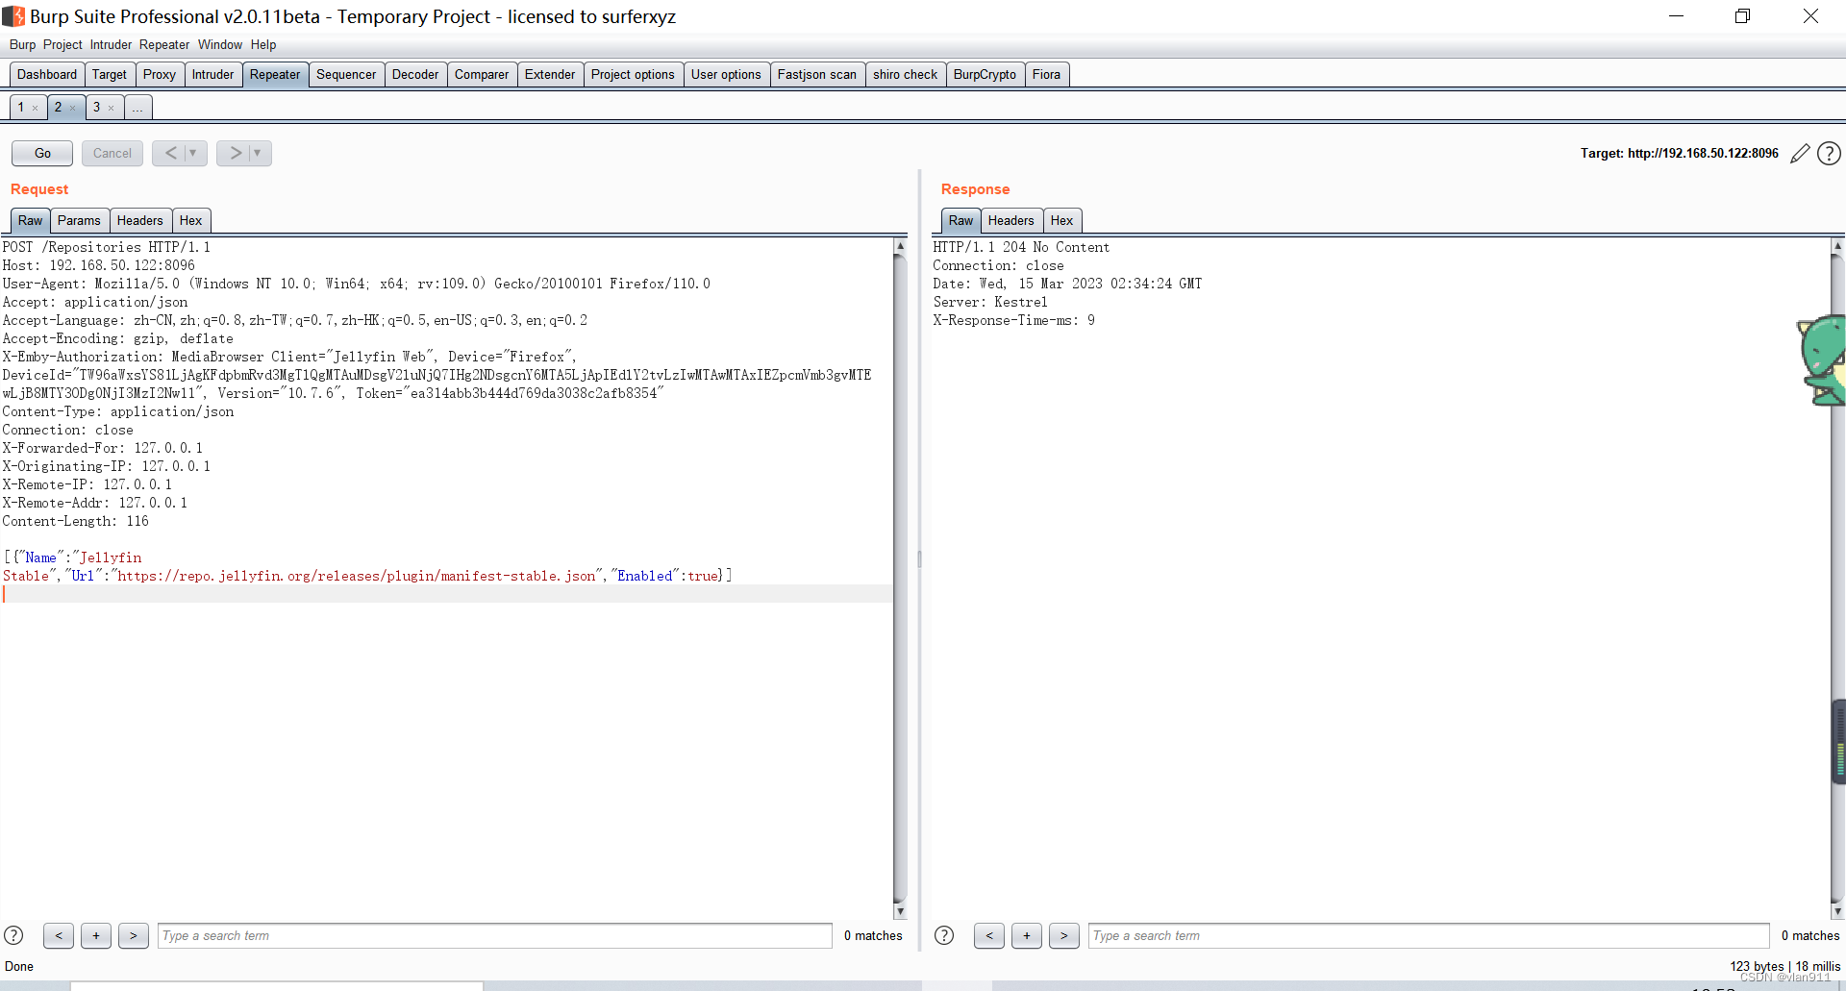1846x991 pixels.
Task: Go to next request match
Action: [x=134, y=935]
